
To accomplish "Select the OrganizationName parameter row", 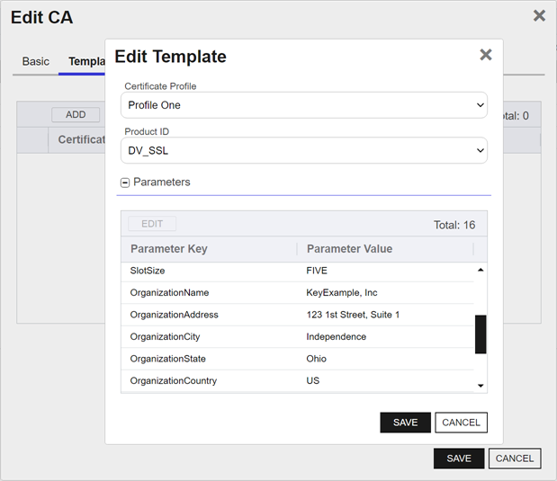I will click(297, 292).
